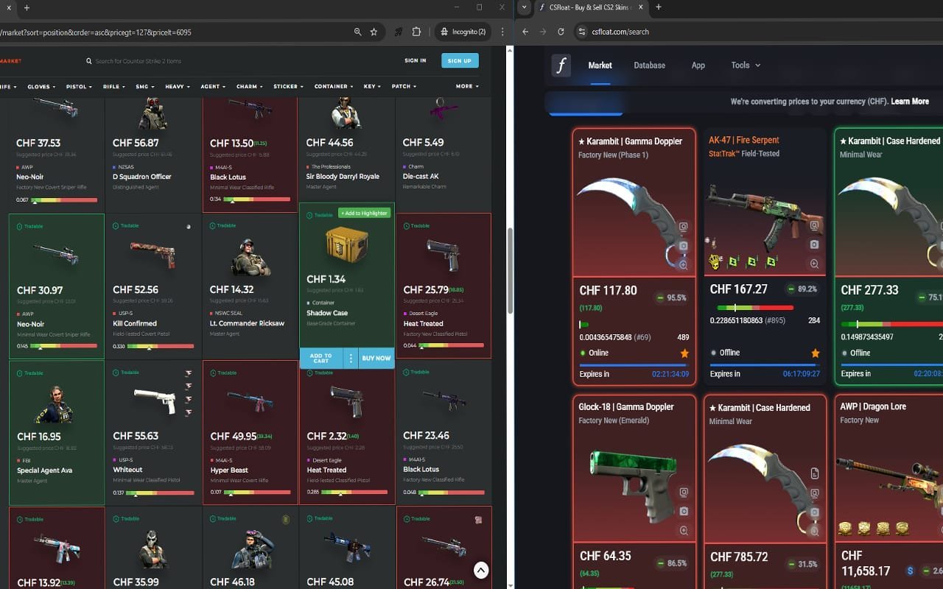Viewport: 943px width, 589px height.
Task: Click the rocket extension icon in left browser toolbar
Action: pyautogui.click(x=399, y=32)
